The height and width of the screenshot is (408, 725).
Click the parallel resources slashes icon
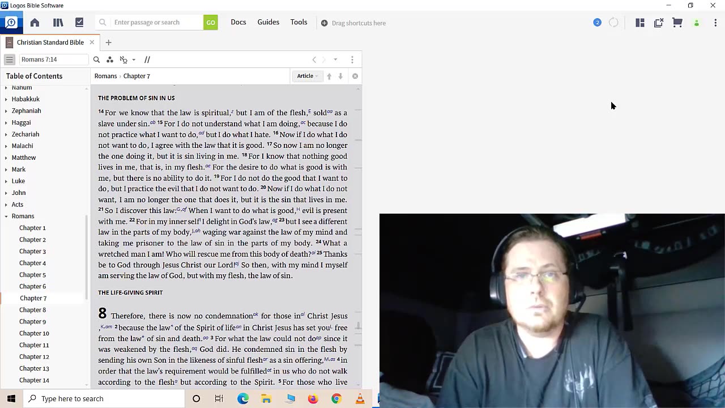[147, 59]
